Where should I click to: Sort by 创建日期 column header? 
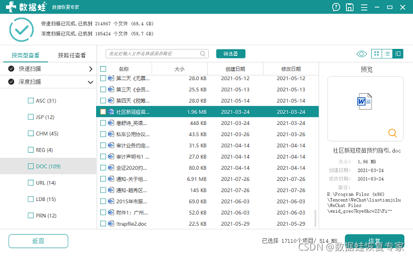235,69
